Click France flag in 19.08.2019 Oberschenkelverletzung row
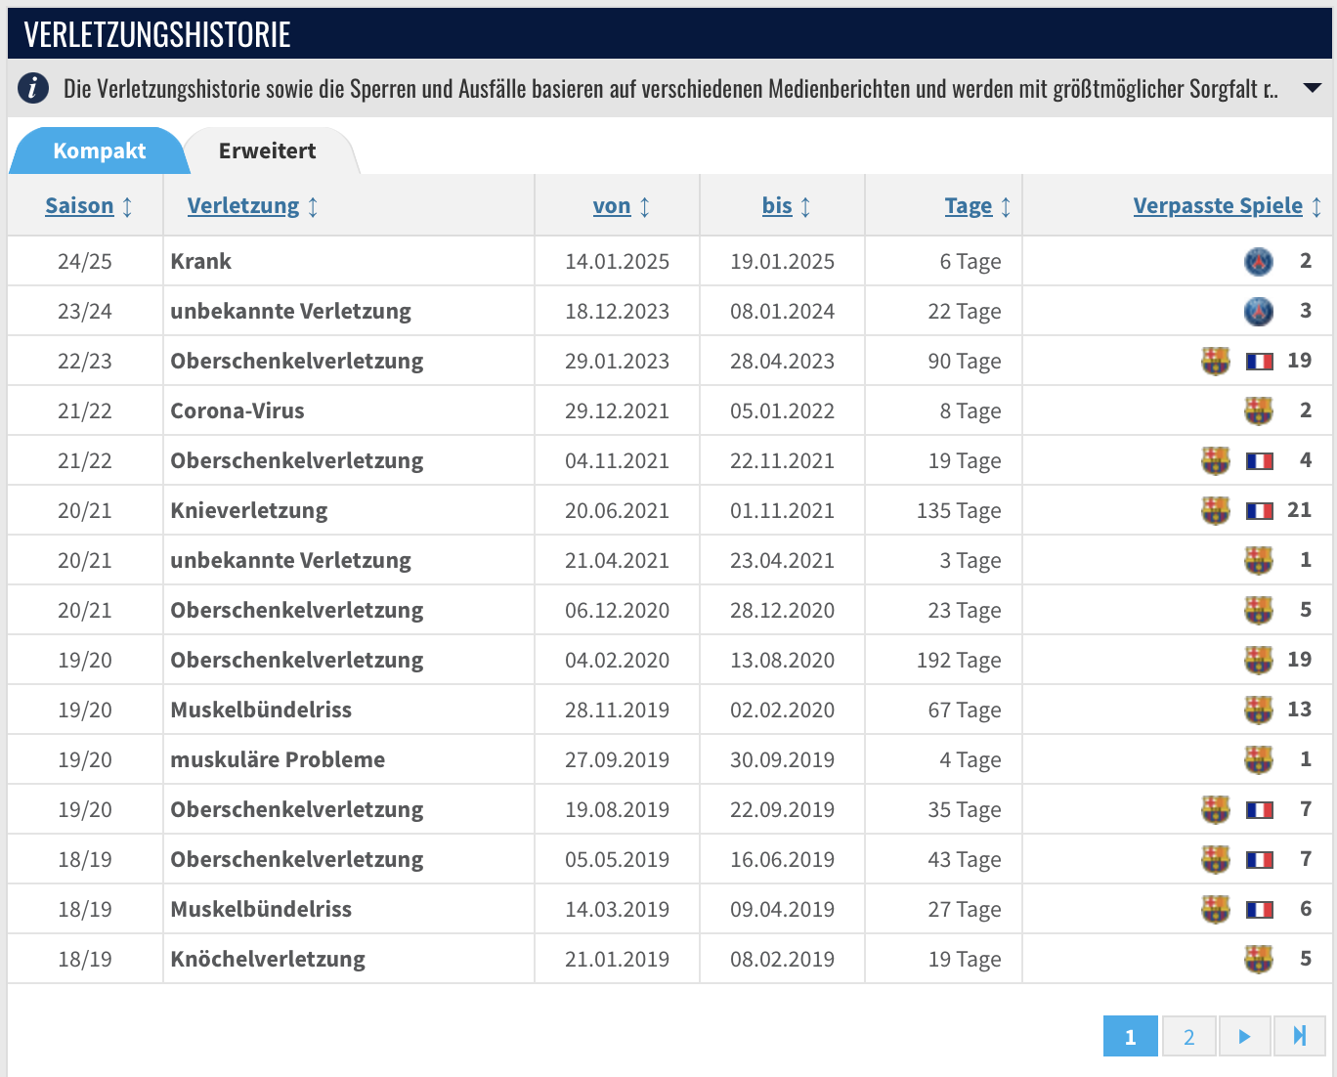 click(x=1260, y=810)
